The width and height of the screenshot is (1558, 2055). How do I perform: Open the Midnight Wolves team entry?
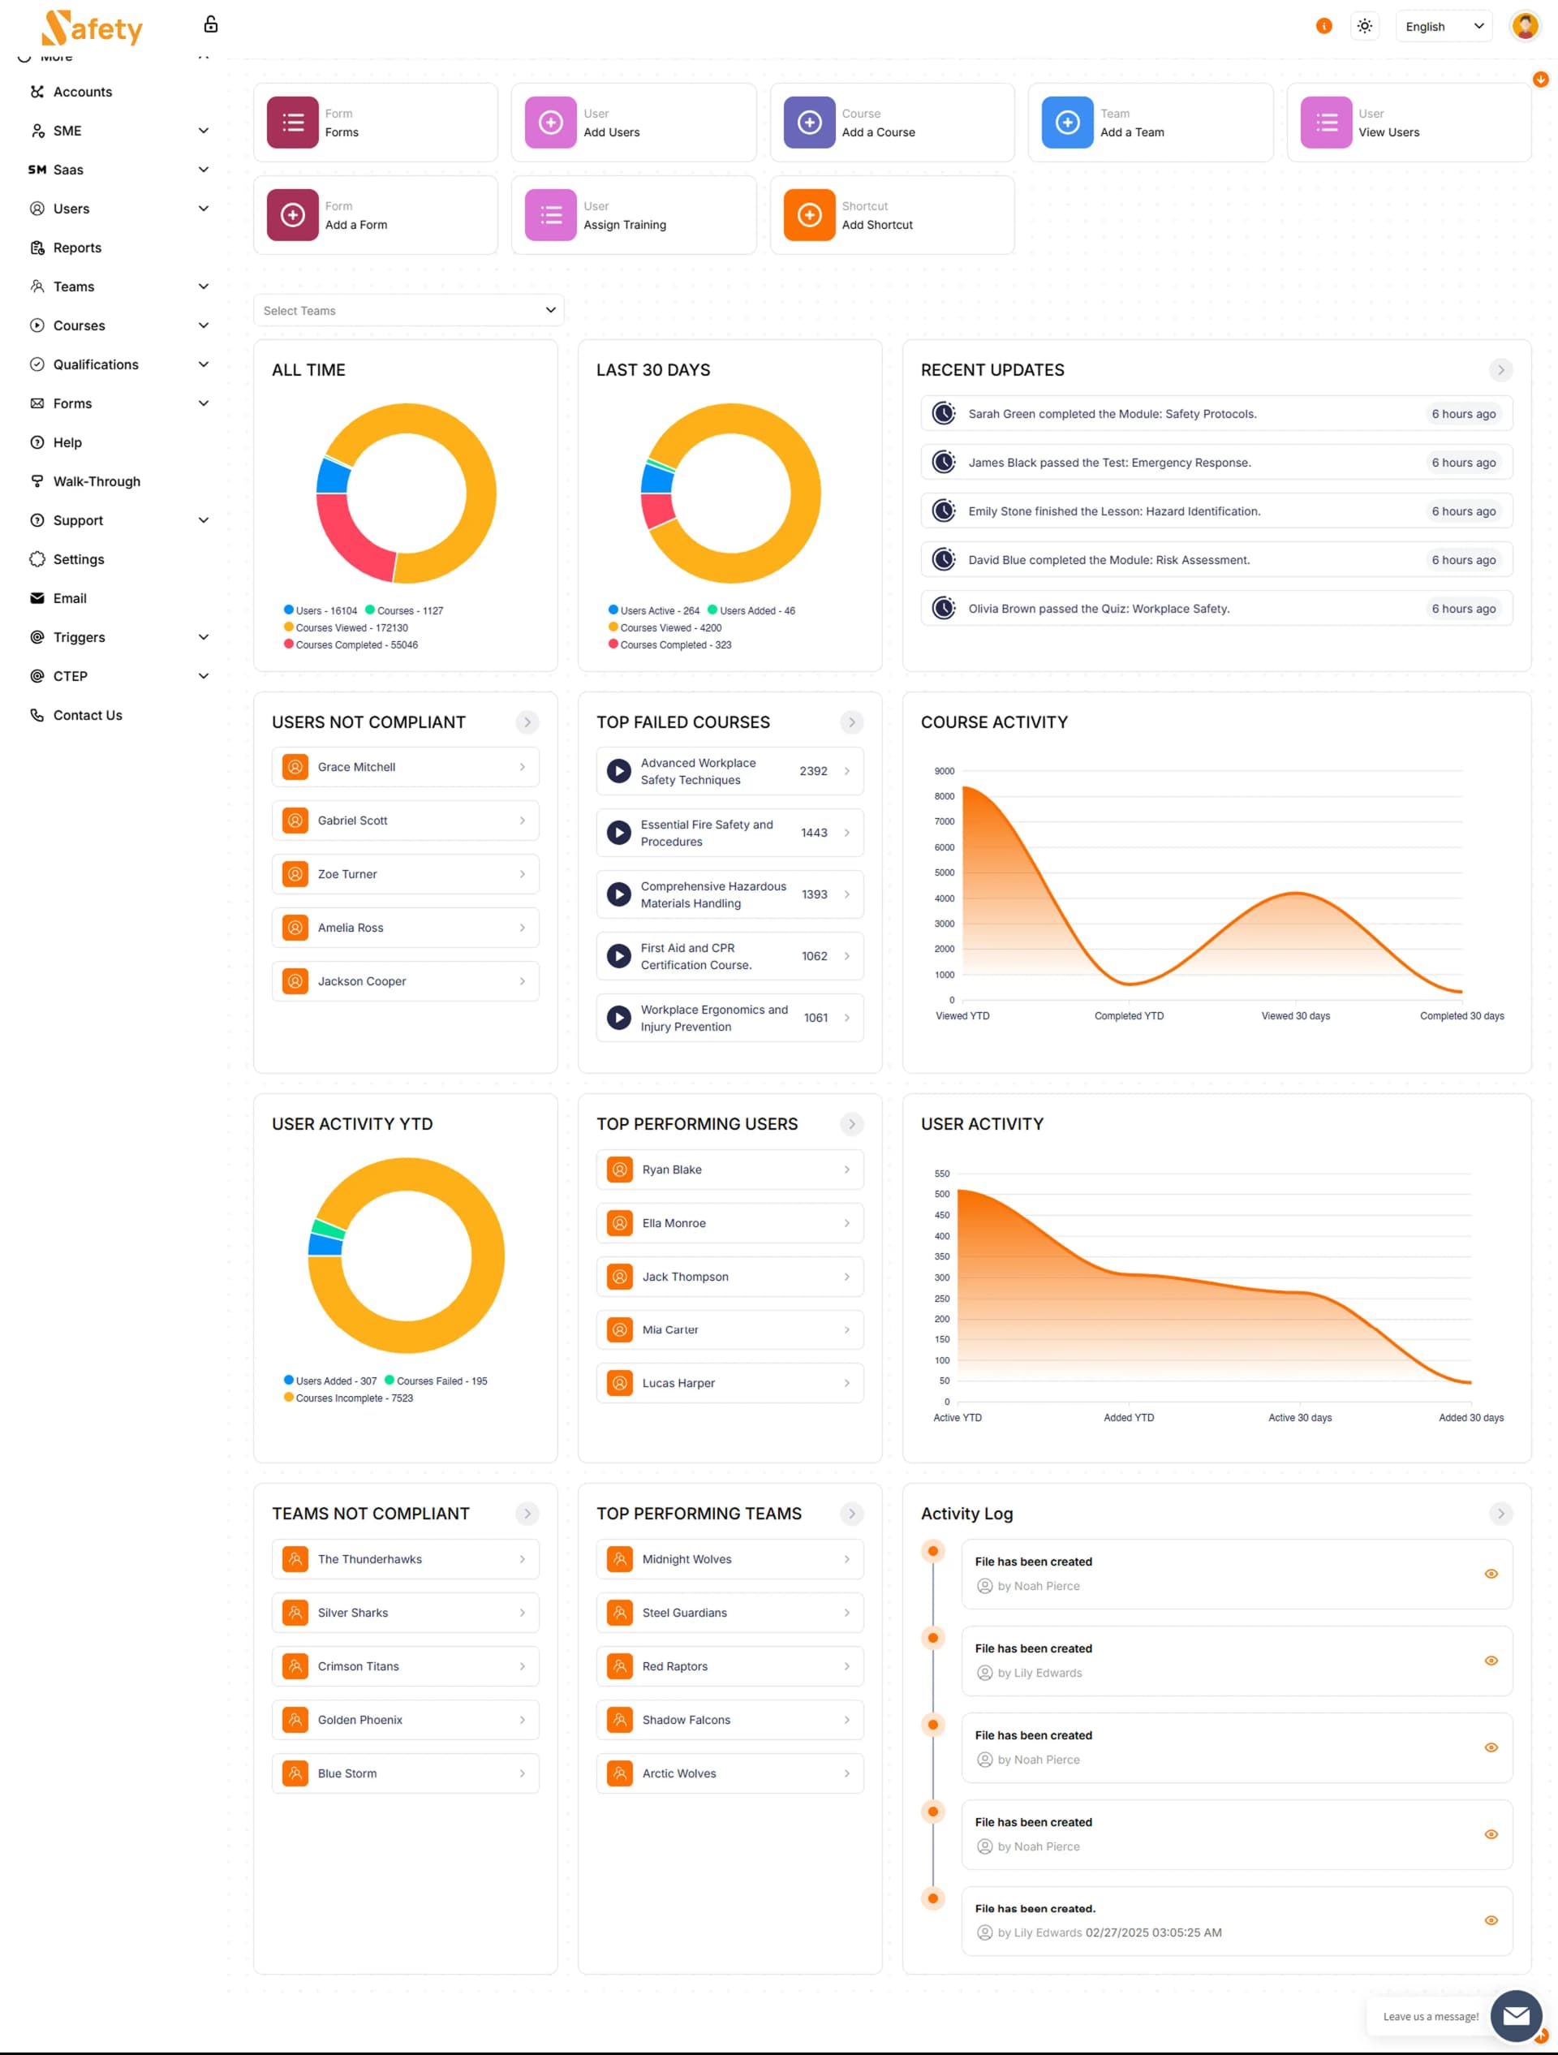click(730, 1559)
